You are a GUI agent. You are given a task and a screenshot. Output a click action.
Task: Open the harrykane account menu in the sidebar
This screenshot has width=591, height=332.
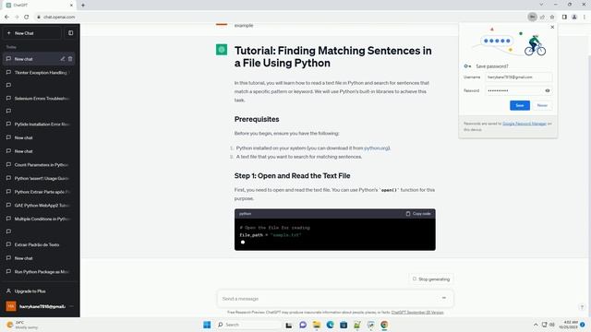[39, 306]
